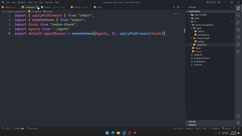Open the Source Control view
The image size is (242, 136).
coord(238,23)
